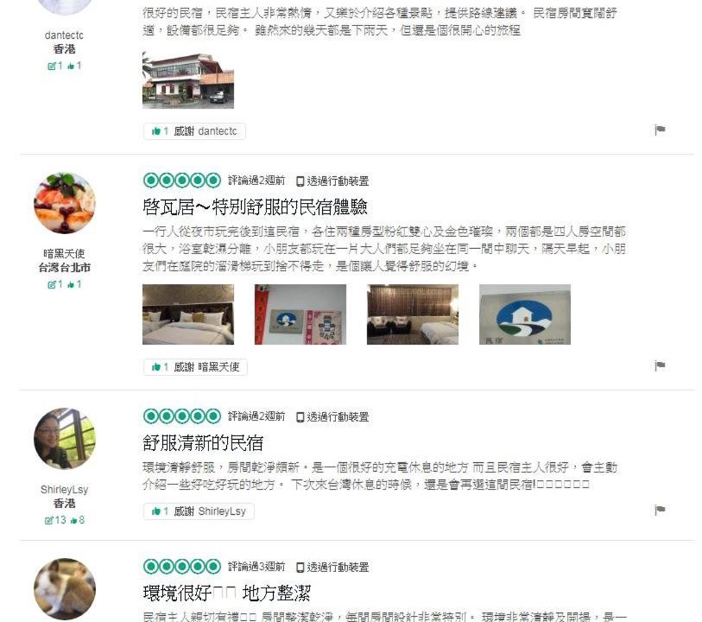The image size is (702, 622).
Task: View the dark curtain bedroom photo
Action: tap(413, 314)
